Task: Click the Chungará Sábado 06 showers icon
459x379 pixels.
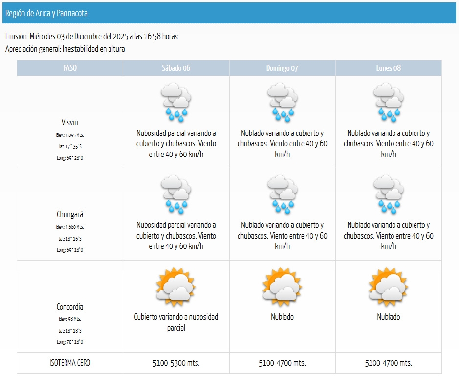Action: [x=176, y=195]
